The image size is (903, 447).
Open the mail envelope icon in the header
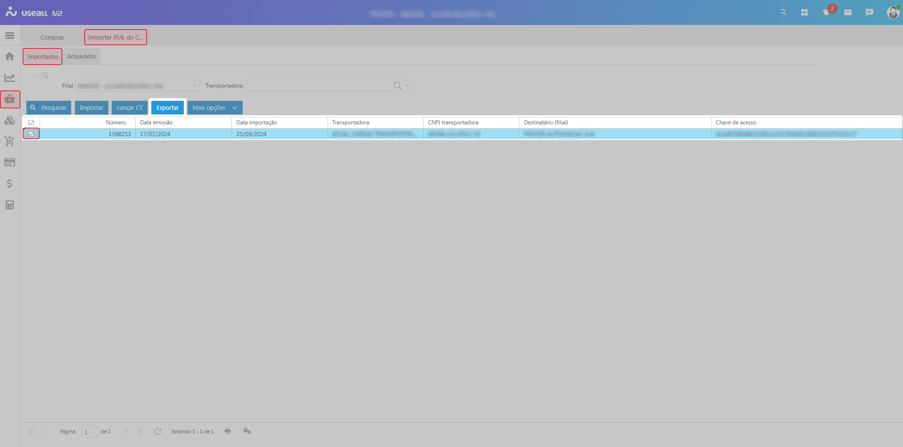point(848,13)
